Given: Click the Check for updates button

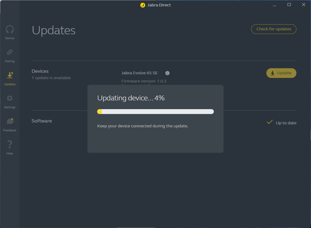Looking at the screenshot, I should click(x=274, y=29).
